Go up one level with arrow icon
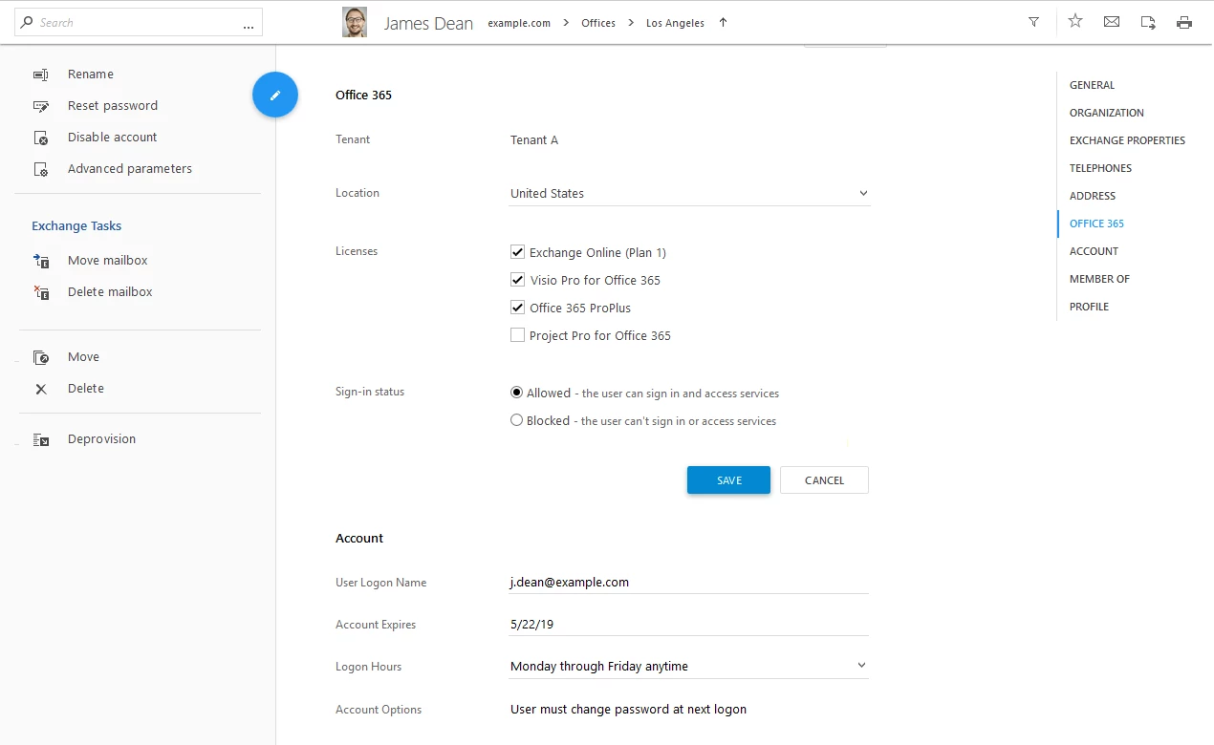This screenshot has height=745, width=1214. click(723, 22)
